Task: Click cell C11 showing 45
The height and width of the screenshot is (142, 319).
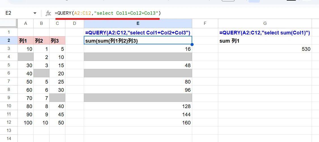Action: 57,114
